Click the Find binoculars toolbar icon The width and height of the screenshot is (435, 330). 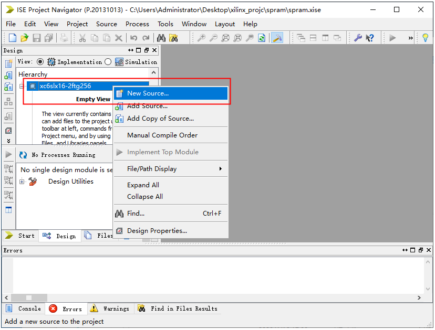[161, 38]
